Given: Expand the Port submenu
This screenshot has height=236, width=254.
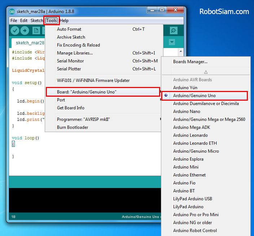Looking at the screenshot, I should point(104,100).
